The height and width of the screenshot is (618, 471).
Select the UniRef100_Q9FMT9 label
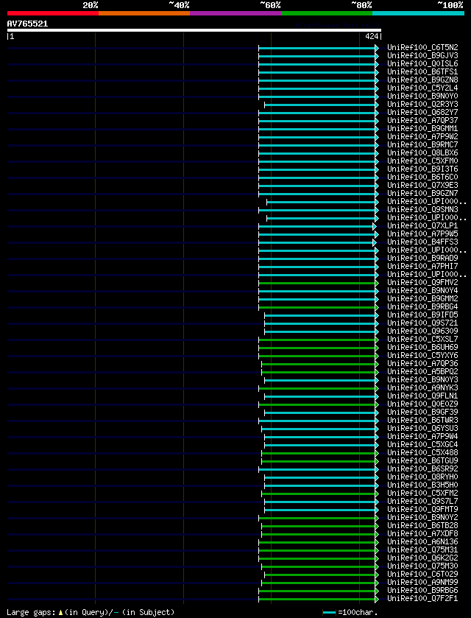click(422, 509)
